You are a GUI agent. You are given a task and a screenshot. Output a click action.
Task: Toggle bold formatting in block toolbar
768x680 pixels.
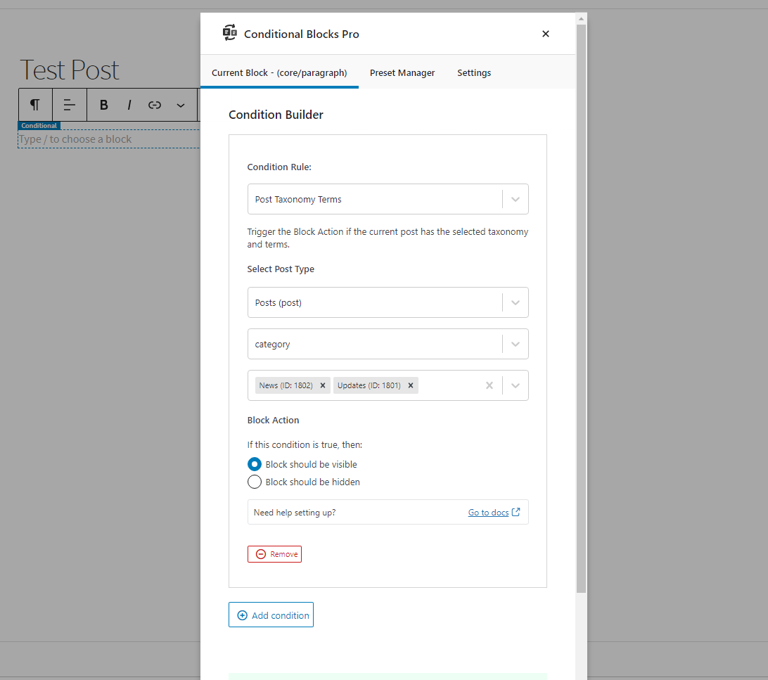click(103, 105)
